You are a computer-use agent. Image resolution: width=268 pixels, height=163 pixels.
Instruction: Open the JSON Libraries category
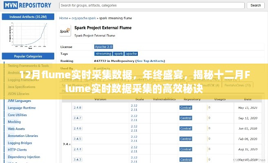18,94
